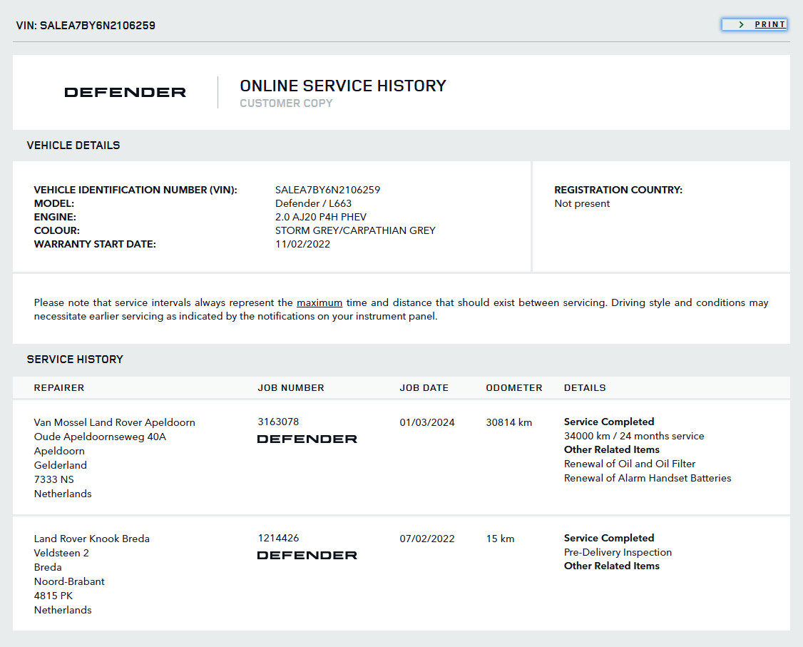Select the JOB NUMBER column header
The image size is (803, 647).
tap(291, 388)
